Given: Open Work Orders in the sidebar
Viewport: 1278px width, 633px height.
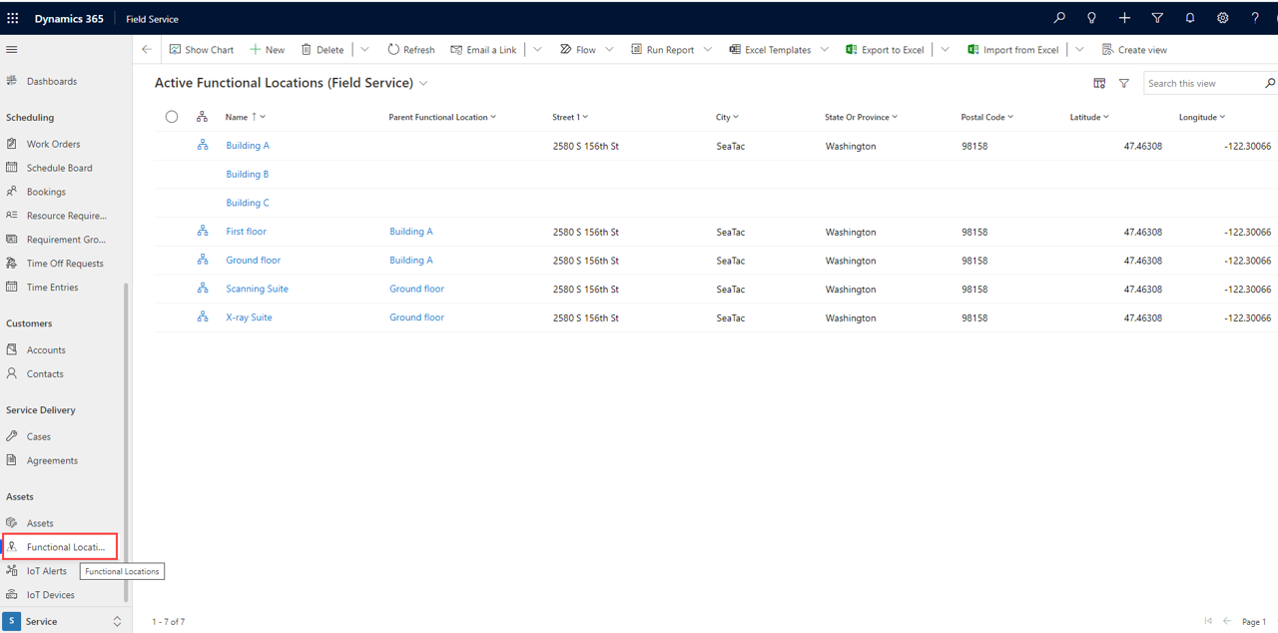Looking at the screenshot, I should 53,144.
